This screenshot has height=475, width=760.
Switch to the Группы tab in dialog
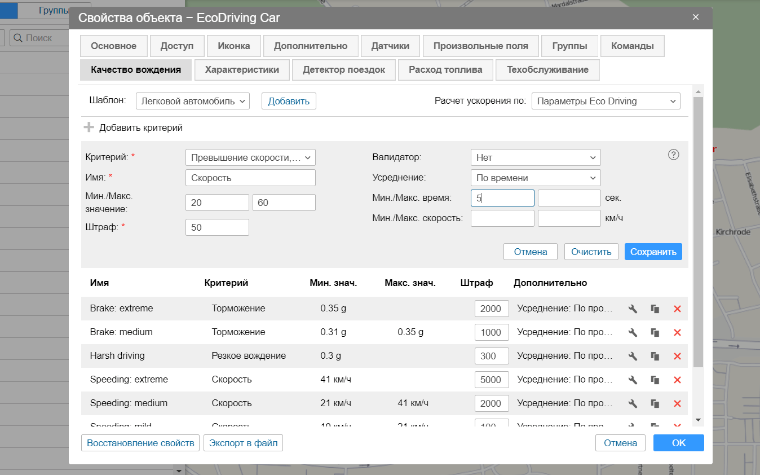click(570, 46)
